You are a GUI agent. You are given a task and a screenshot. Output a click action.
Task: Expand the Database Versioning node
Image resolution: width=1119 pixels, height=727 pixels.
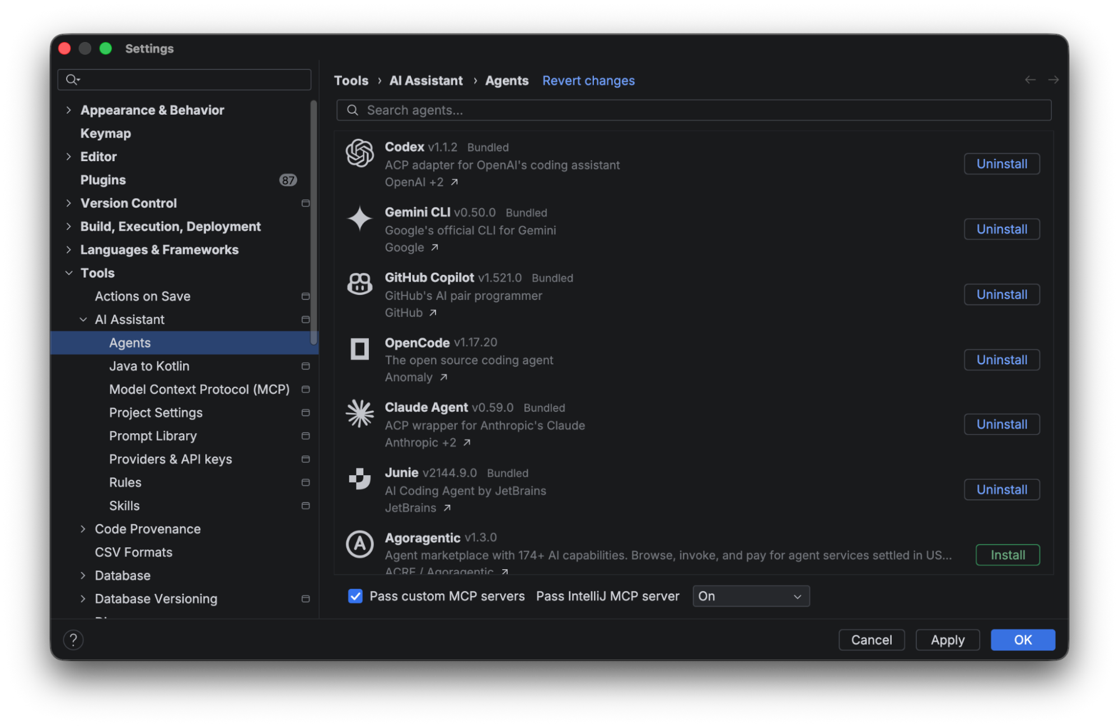(83, 599)
